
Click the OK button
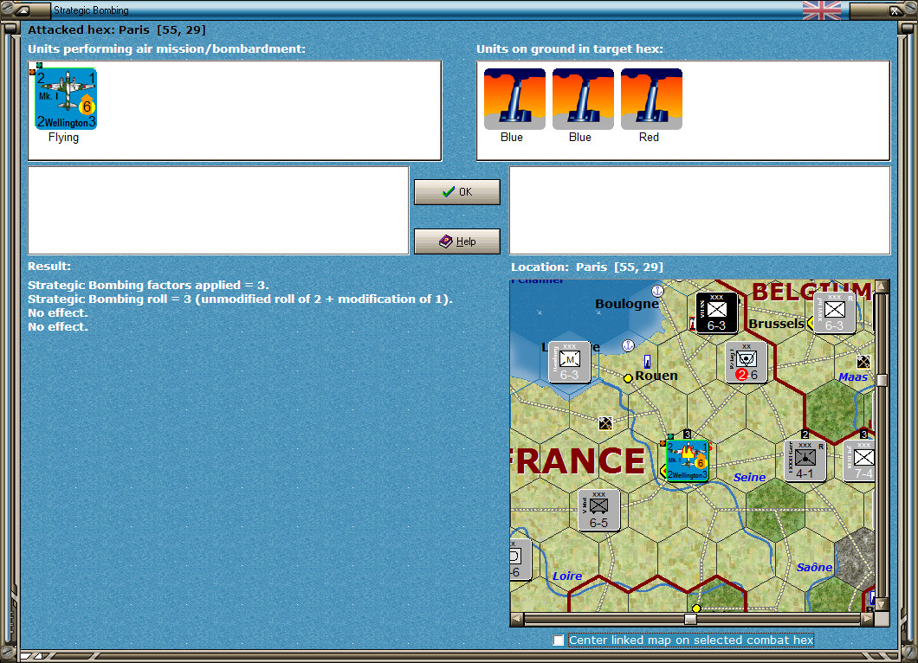point(457,192)
